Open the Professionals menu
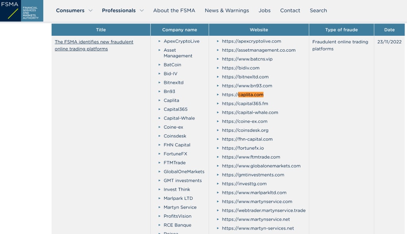Image resolution: width=407 pixels, height=234 pixels. click(118, 11)
